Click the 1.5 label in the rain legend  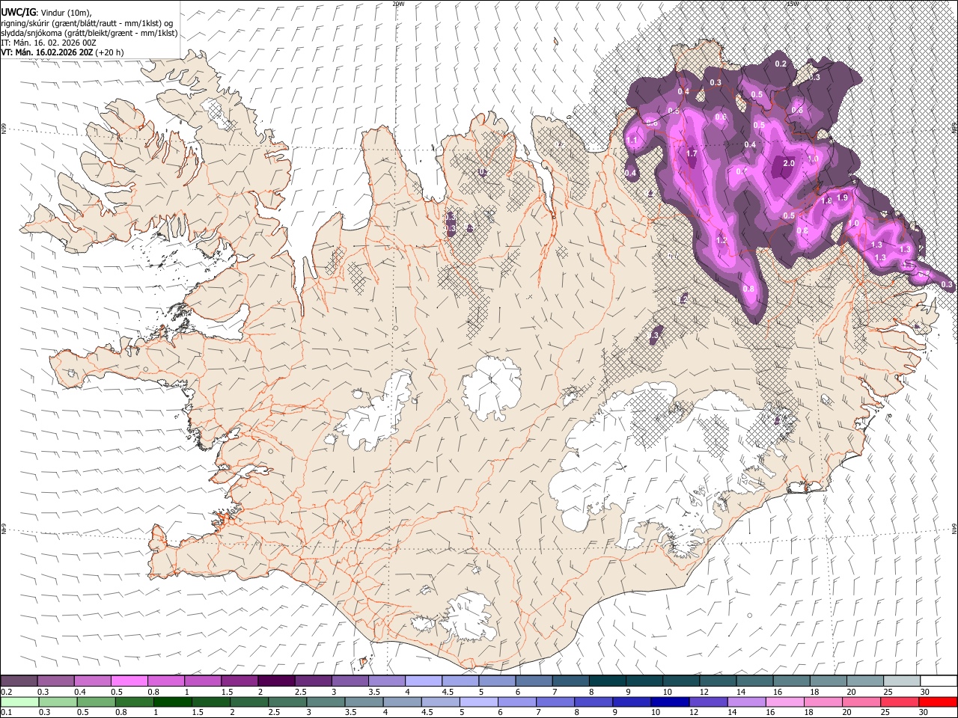[x=198, y=712]
